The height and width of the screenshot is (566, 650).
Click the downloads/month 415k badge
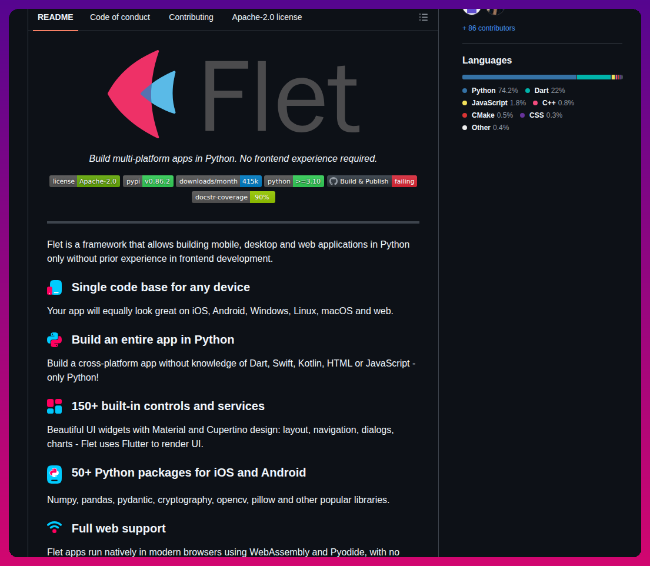point(218,181)
